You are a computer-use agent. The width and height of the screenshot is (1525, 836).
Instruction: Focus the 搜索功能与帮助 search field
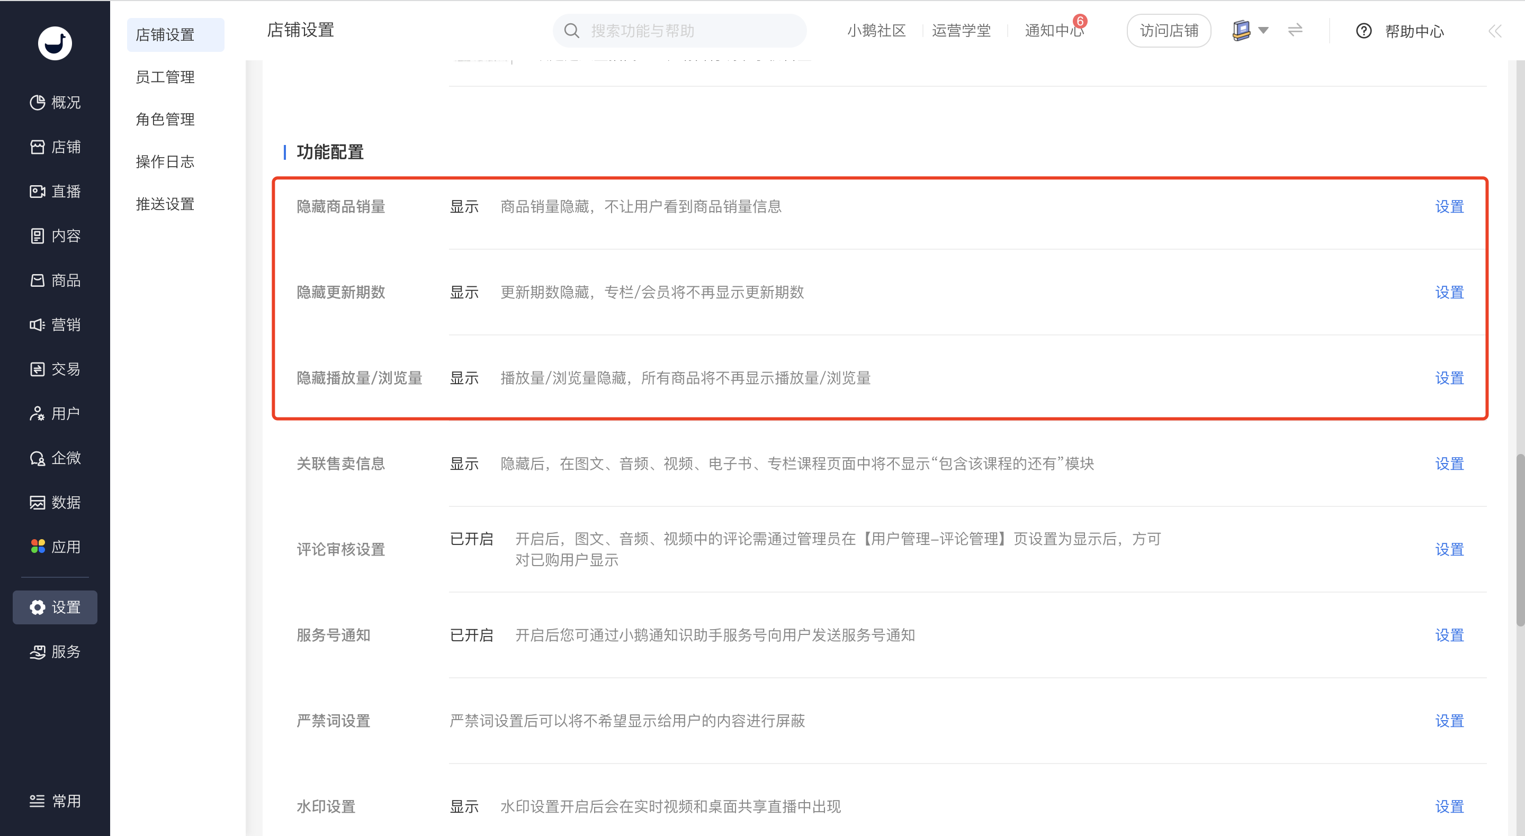tap(679, 31)
